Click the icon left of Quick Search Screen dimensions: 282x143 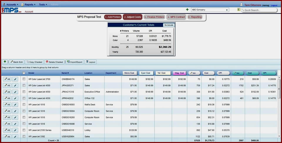239,9
